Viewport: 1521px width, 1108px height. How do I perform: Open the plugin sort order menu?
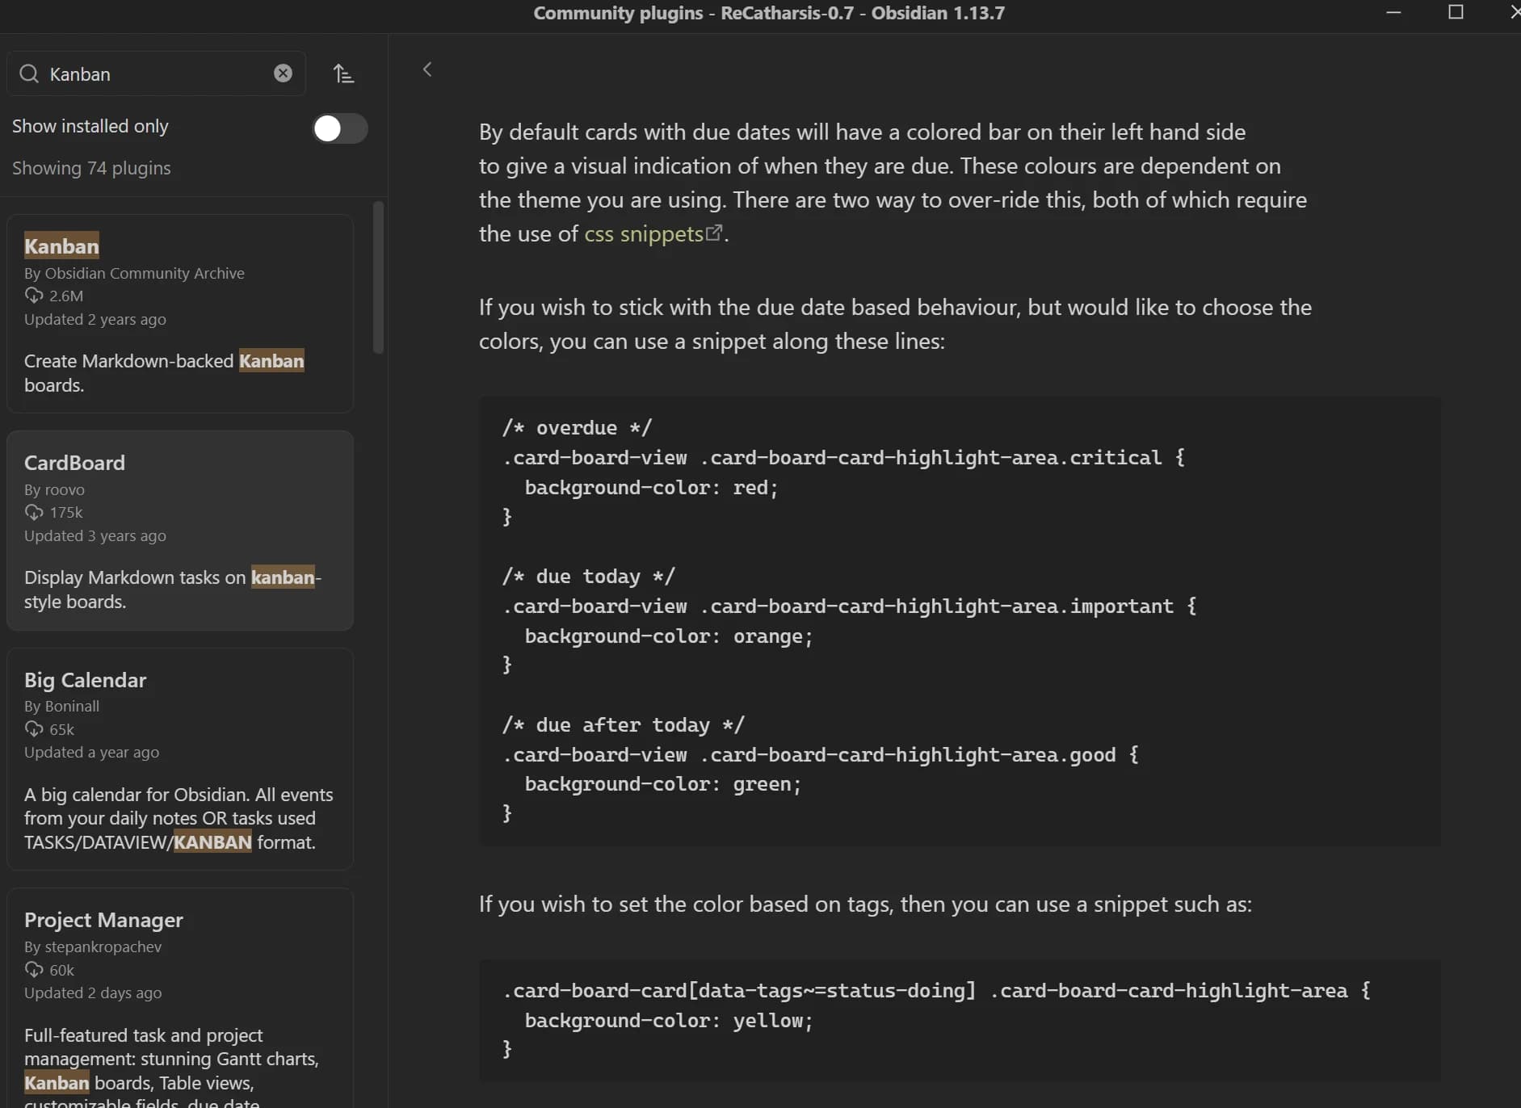[x=343, y=73]
